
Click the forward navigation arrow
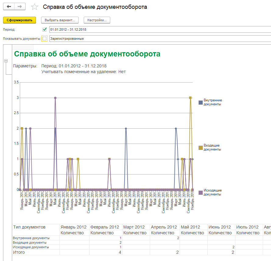(20, 7)
